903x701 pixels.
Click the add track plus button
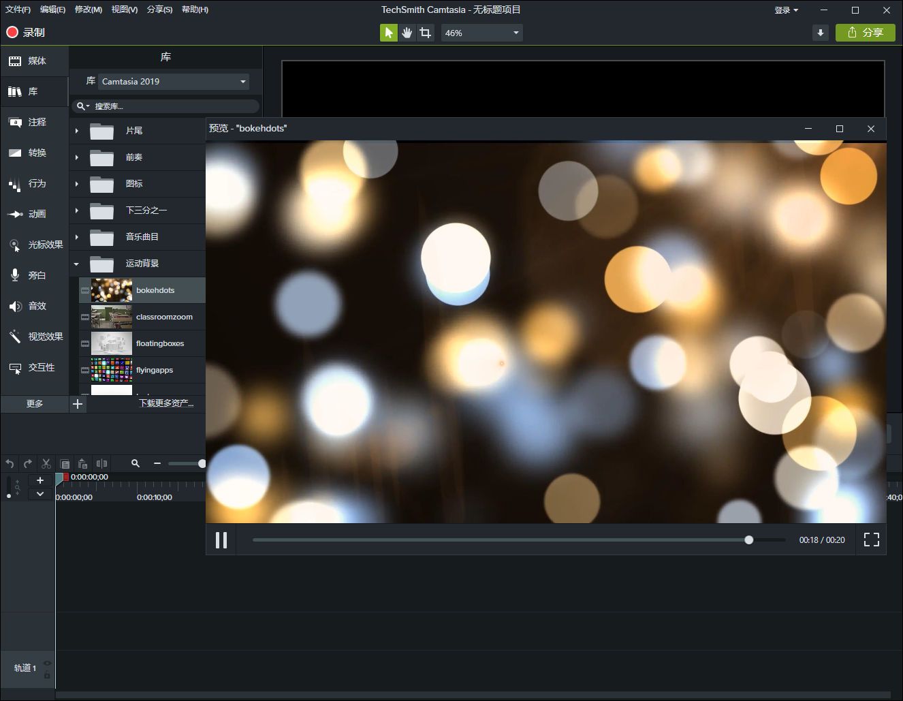click(40, 480)
